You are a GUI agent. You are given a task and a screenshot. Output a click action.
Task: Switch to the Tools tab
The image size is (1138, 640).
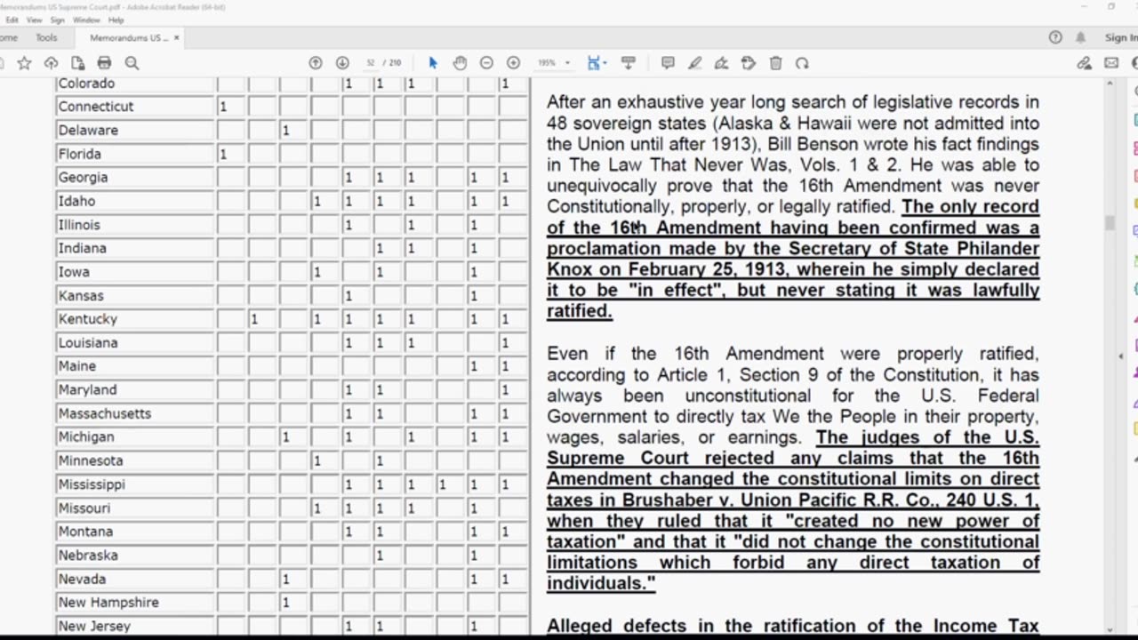46,37
